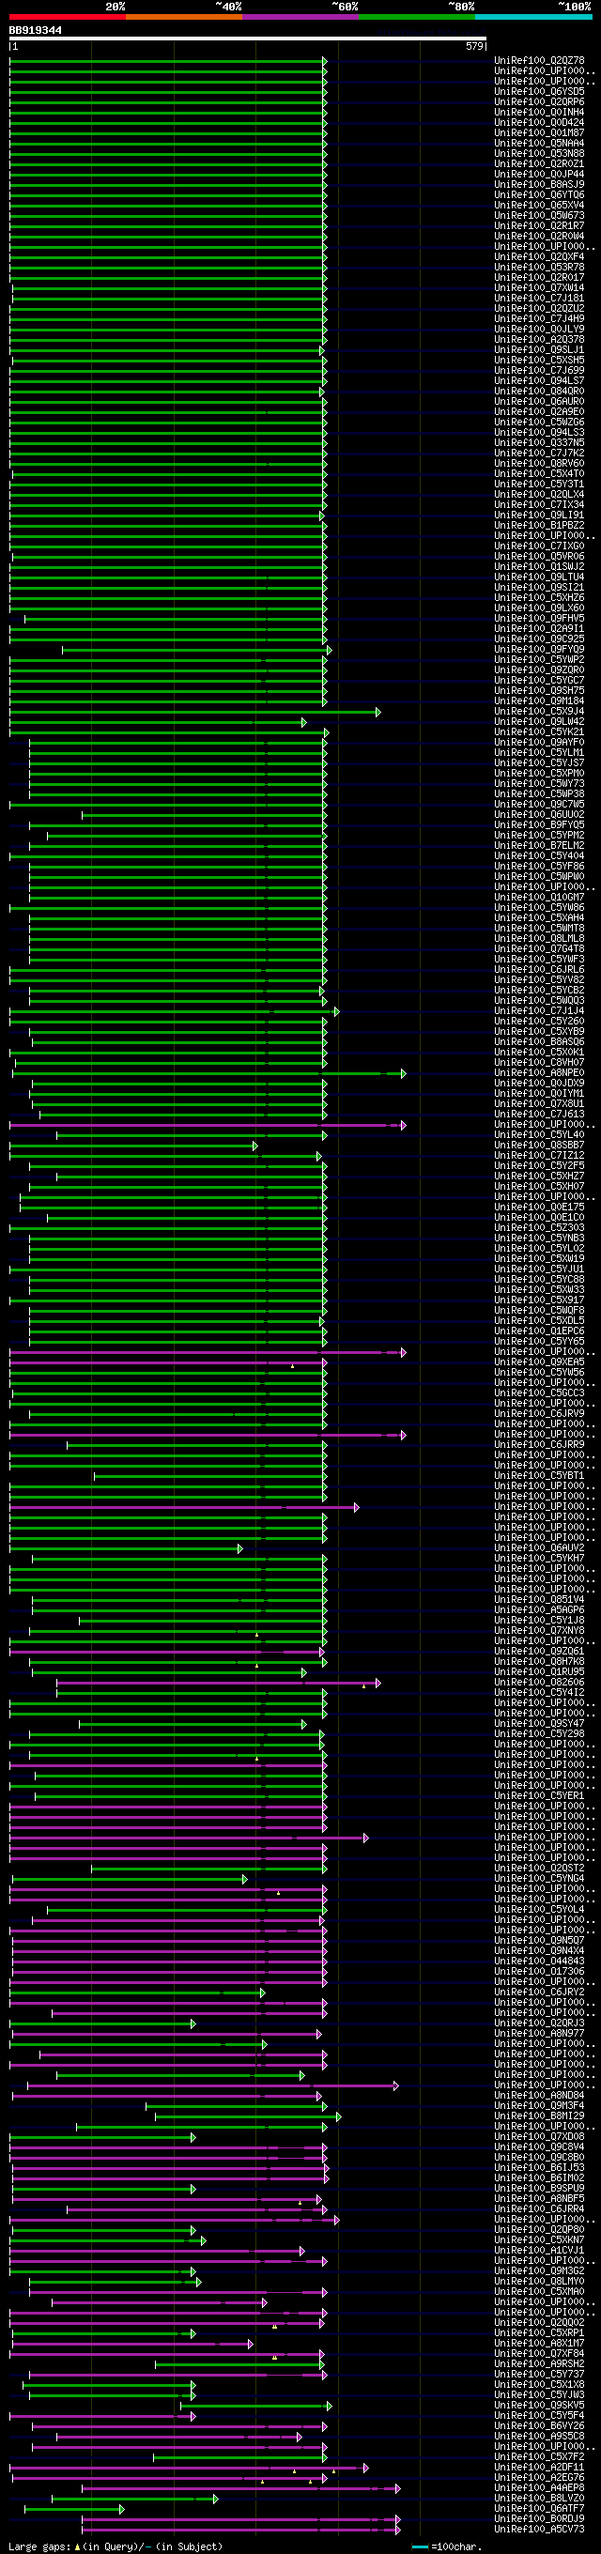Click the short green bar for UniRef100_Q6ATF7
This screenshot has height=2554, width=601.
click(x=74, y=2508)
